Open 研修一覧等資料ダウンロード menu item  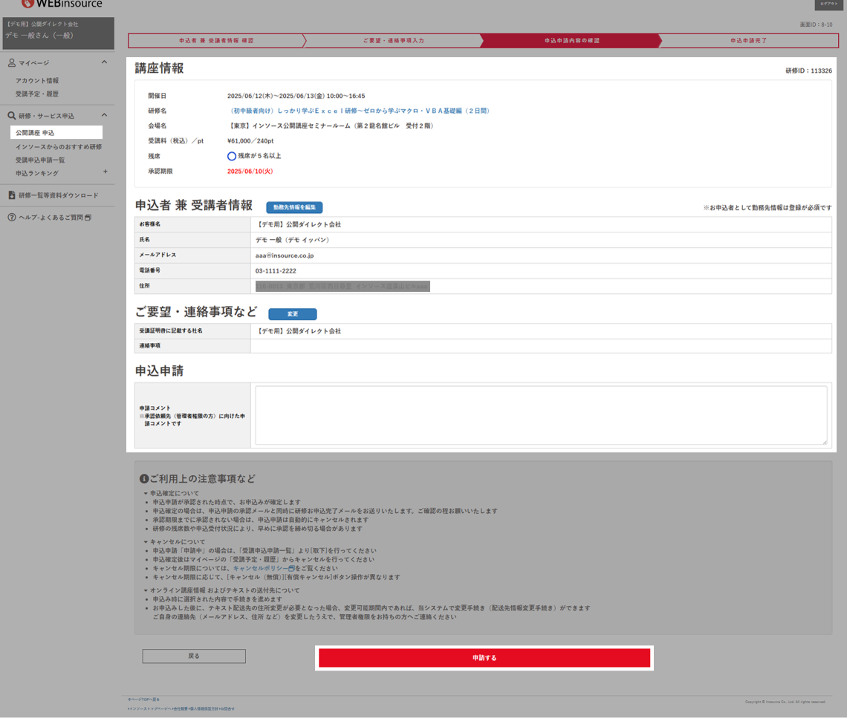[x=59, y=195]
